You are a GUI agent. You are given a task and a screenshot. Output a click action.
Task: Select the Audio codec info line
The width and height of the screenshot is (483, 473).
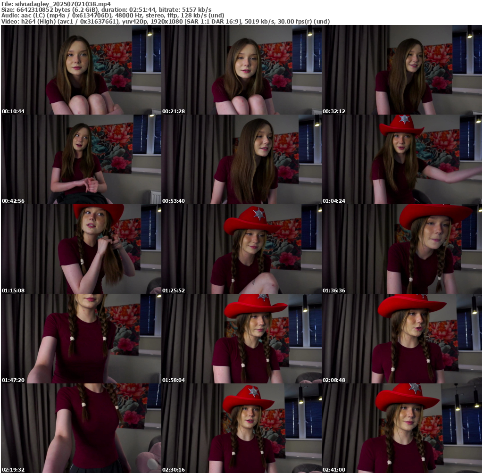(x=113, y=15)
